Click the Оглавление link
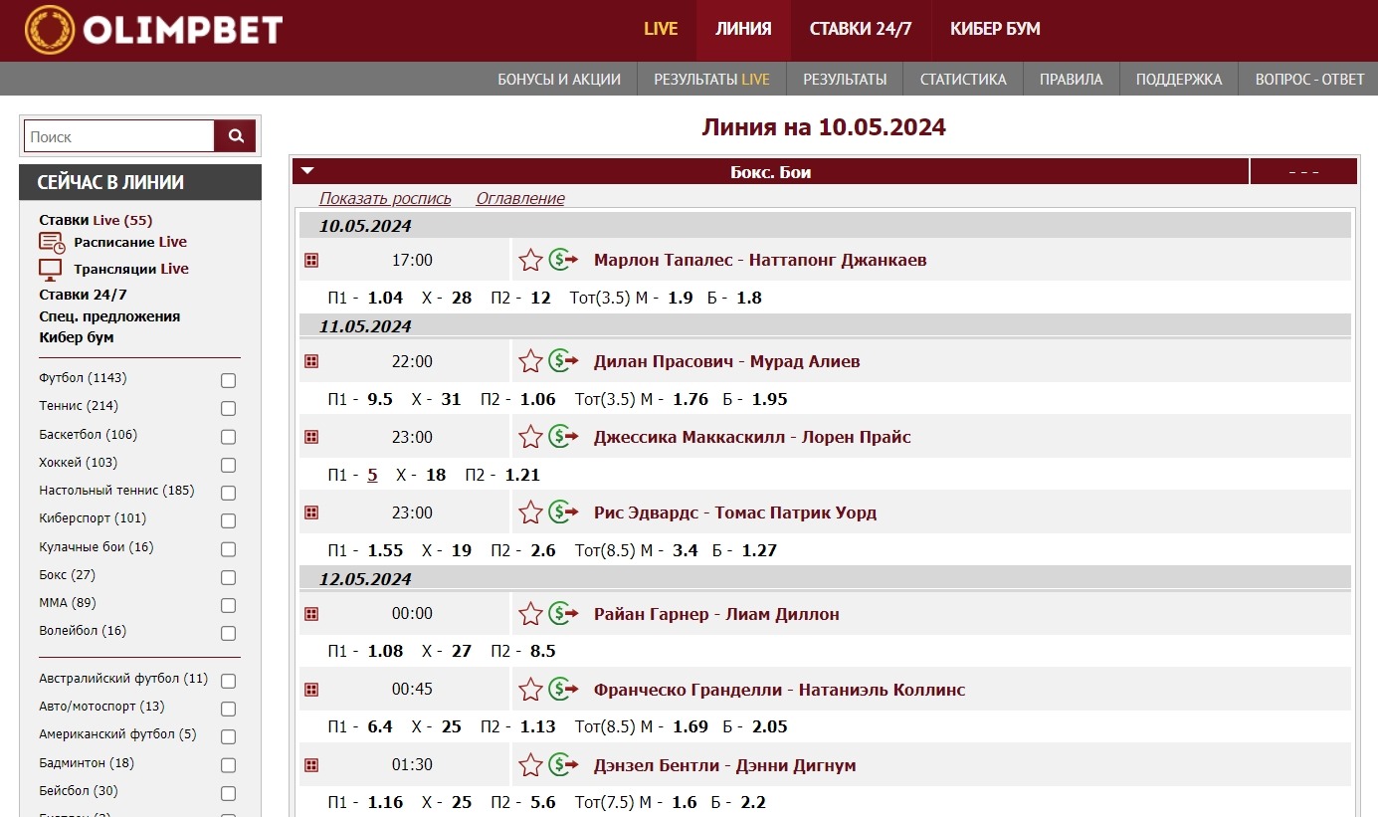Screen dimensions: 1378x817 tap(520, 198)
